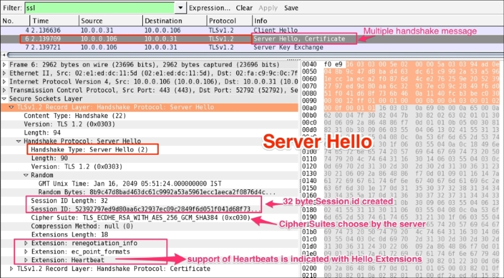The width and height of the screenshot is (504, 278).
Task: Open the filter history dropdown arrow
Action: (180, 8)
